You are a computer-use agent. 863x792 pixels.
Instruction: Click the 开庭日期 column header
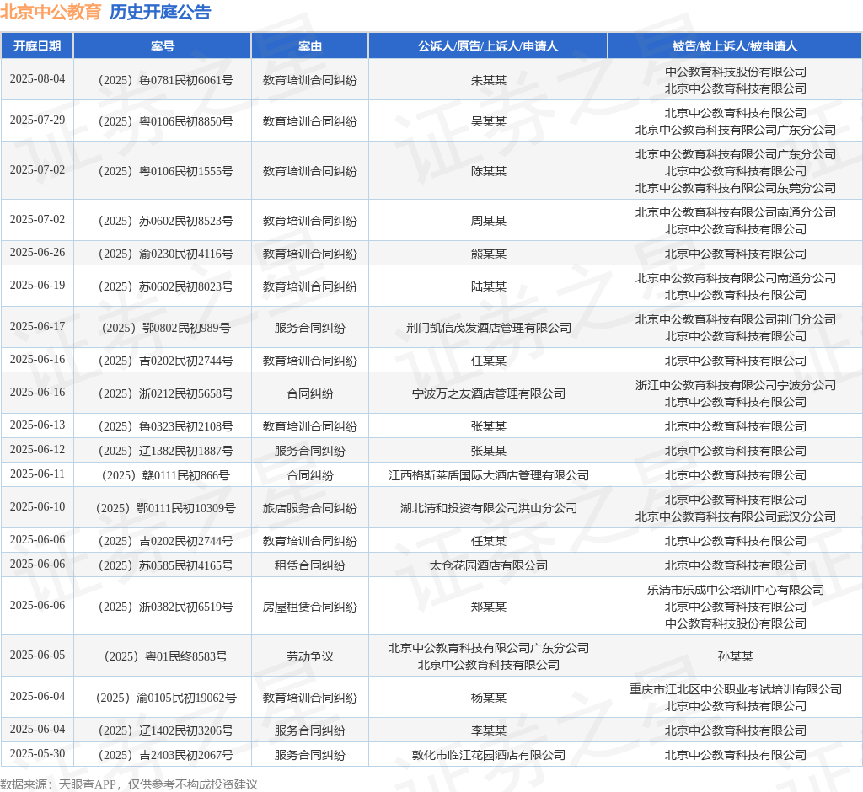(x=37, y=46)
